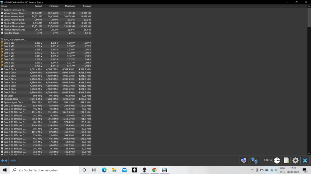Open HWiNFO sensor settings gear

[x=295, y=160]
